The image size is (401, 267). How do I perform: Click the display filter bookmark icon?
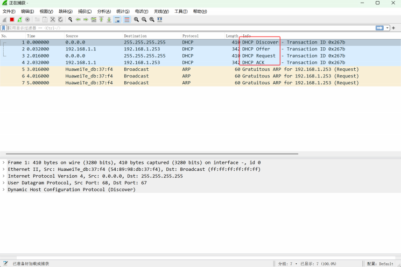(x=4, y=28)
